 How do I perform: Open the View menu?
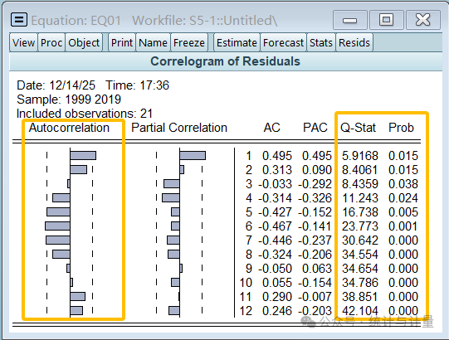tap(23, 42)
